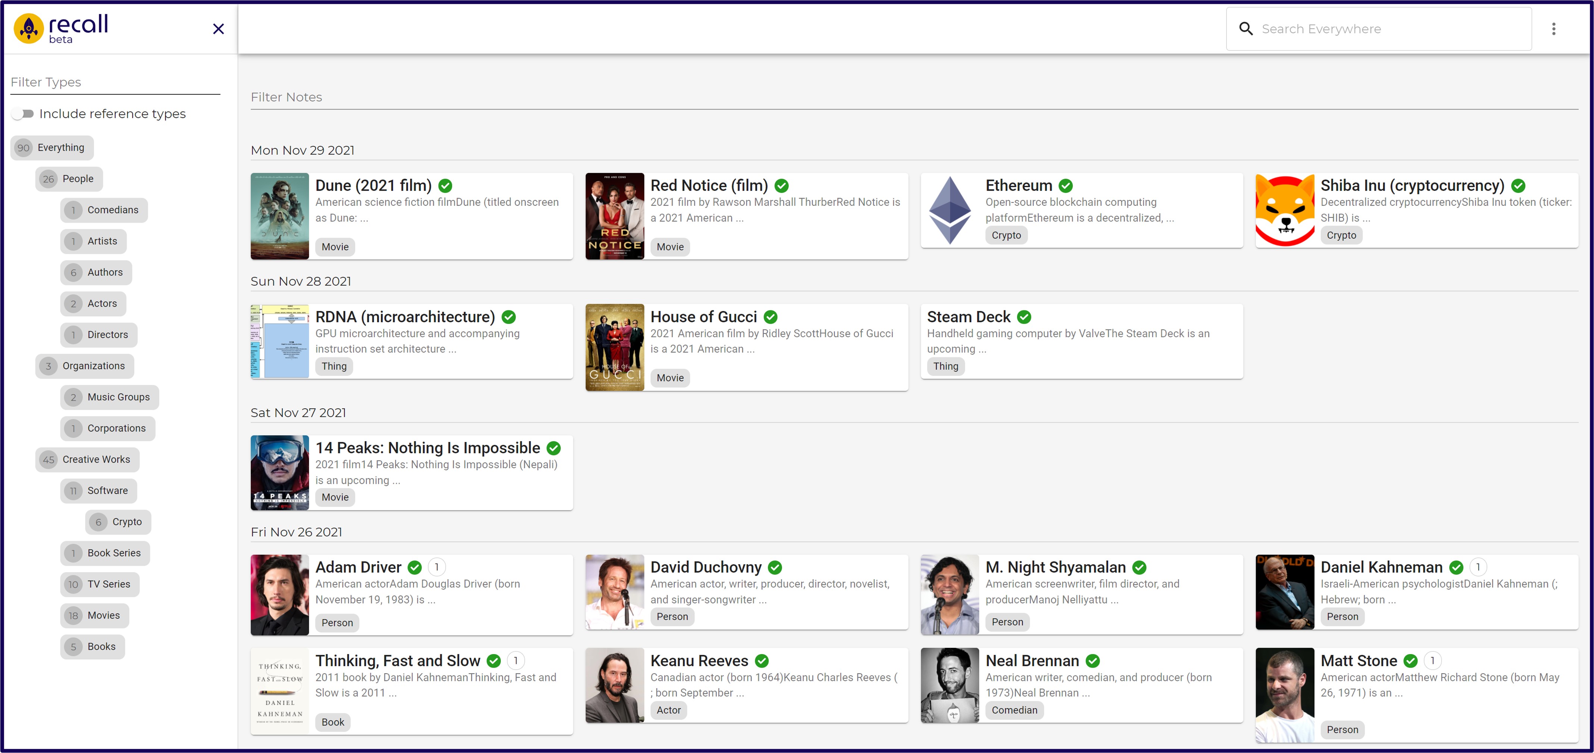Click the verified badge next to Ethereum
The image size is (1594, 753).
click(1066, 186)
